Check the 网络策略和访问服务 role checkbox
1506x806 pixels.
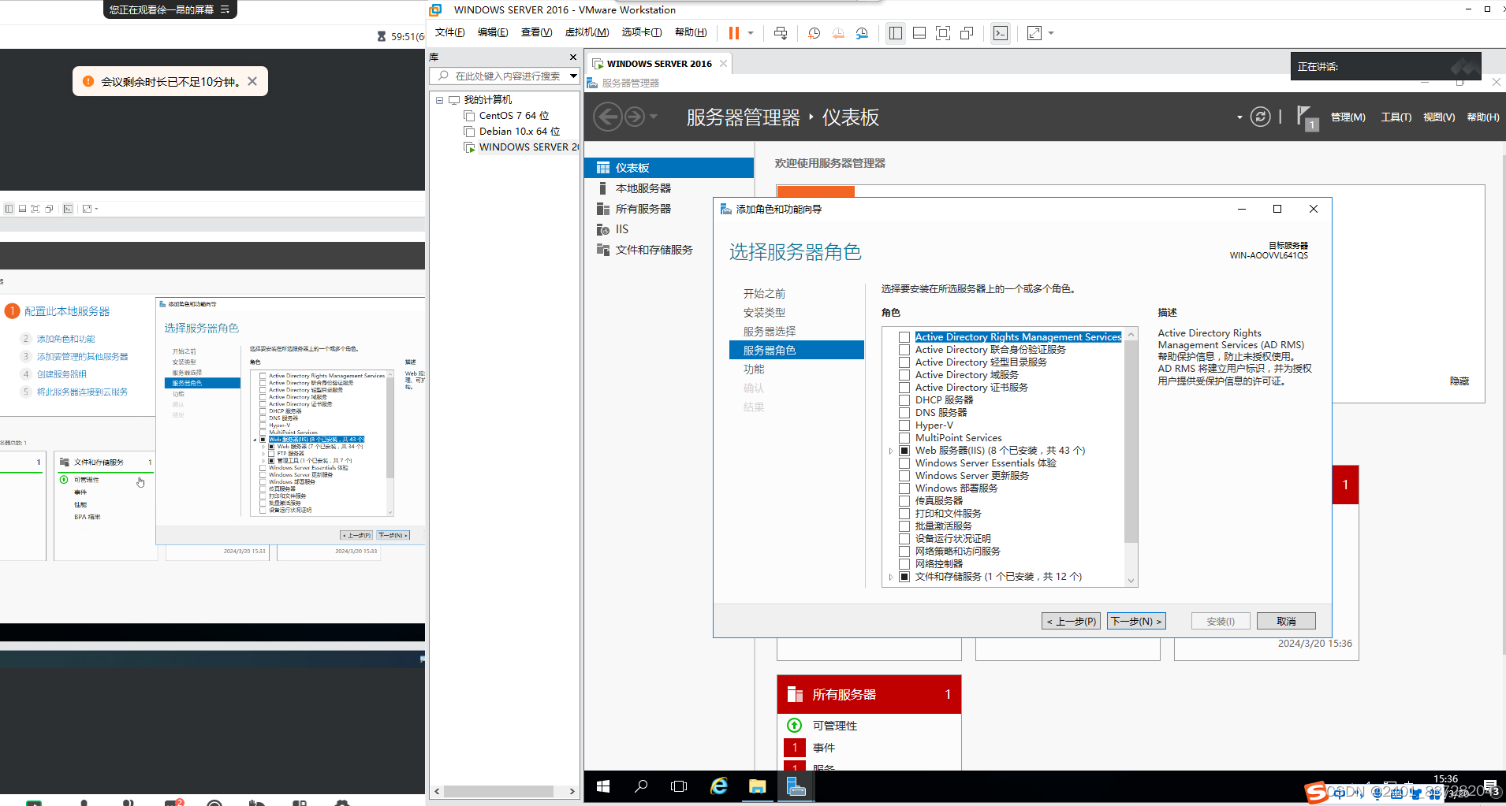tap(904, 552)
